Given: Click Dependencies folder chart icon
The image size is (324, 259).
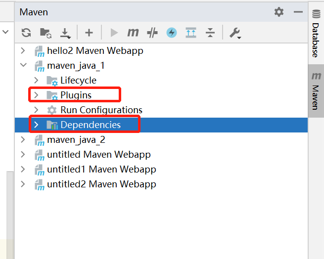Looking at the screenshot, I should click(x=52, y=125).
